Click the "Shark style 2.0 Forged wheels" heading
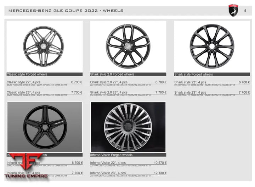255x187 pixels. 112,75
